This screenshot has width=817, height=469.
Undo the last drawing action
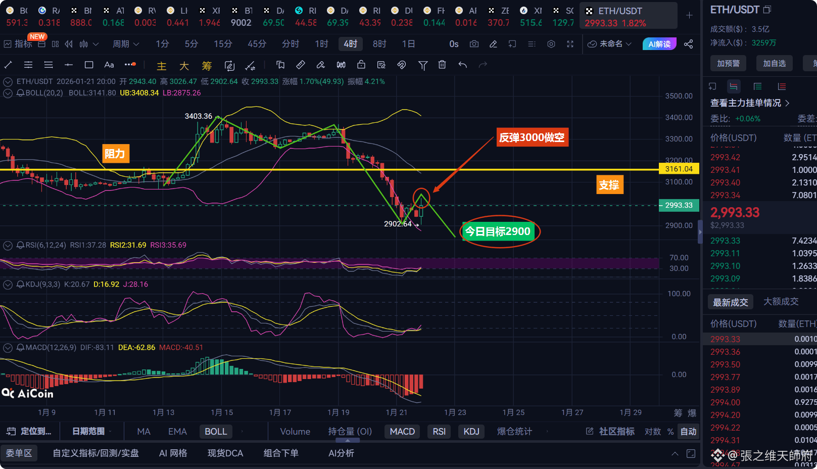tap(462, 65)
